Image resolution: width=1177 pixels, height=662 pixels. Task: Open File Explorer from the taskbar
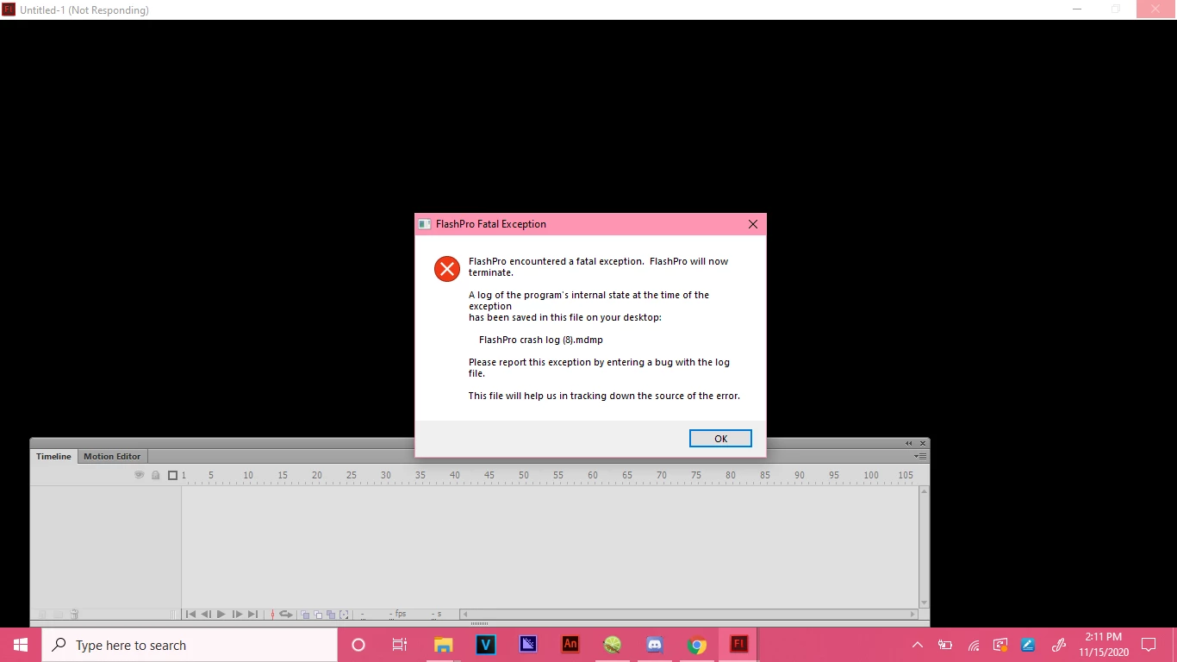(443, 645)
